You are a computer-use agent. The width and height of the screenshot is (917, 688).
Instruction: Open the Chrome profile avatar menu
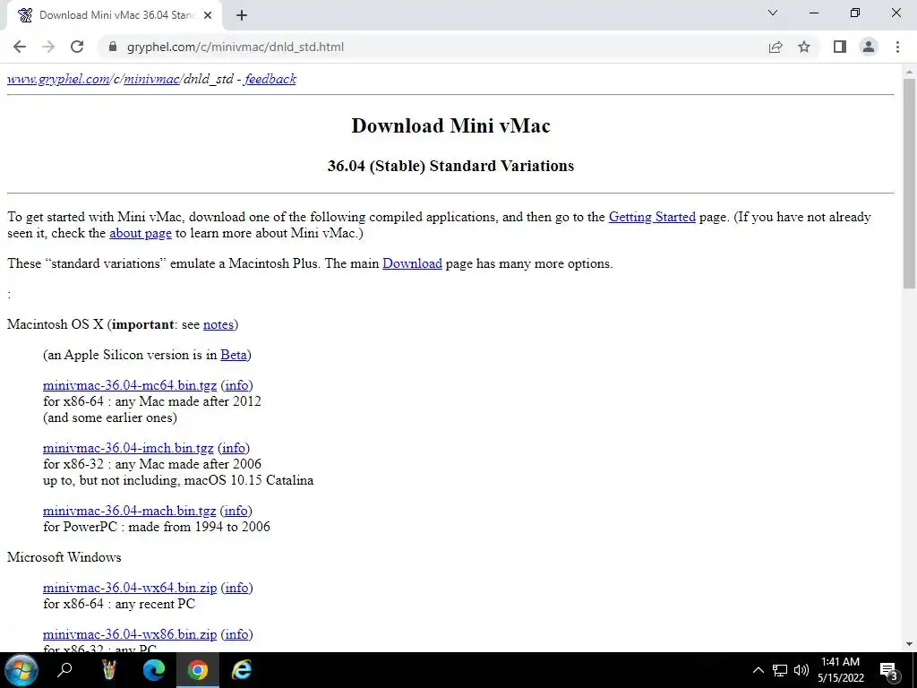point(869,47)
